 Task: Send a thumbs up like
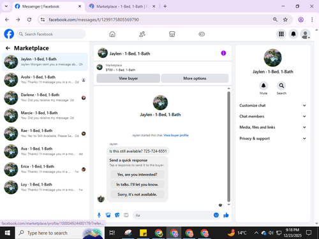pos(226,215)
